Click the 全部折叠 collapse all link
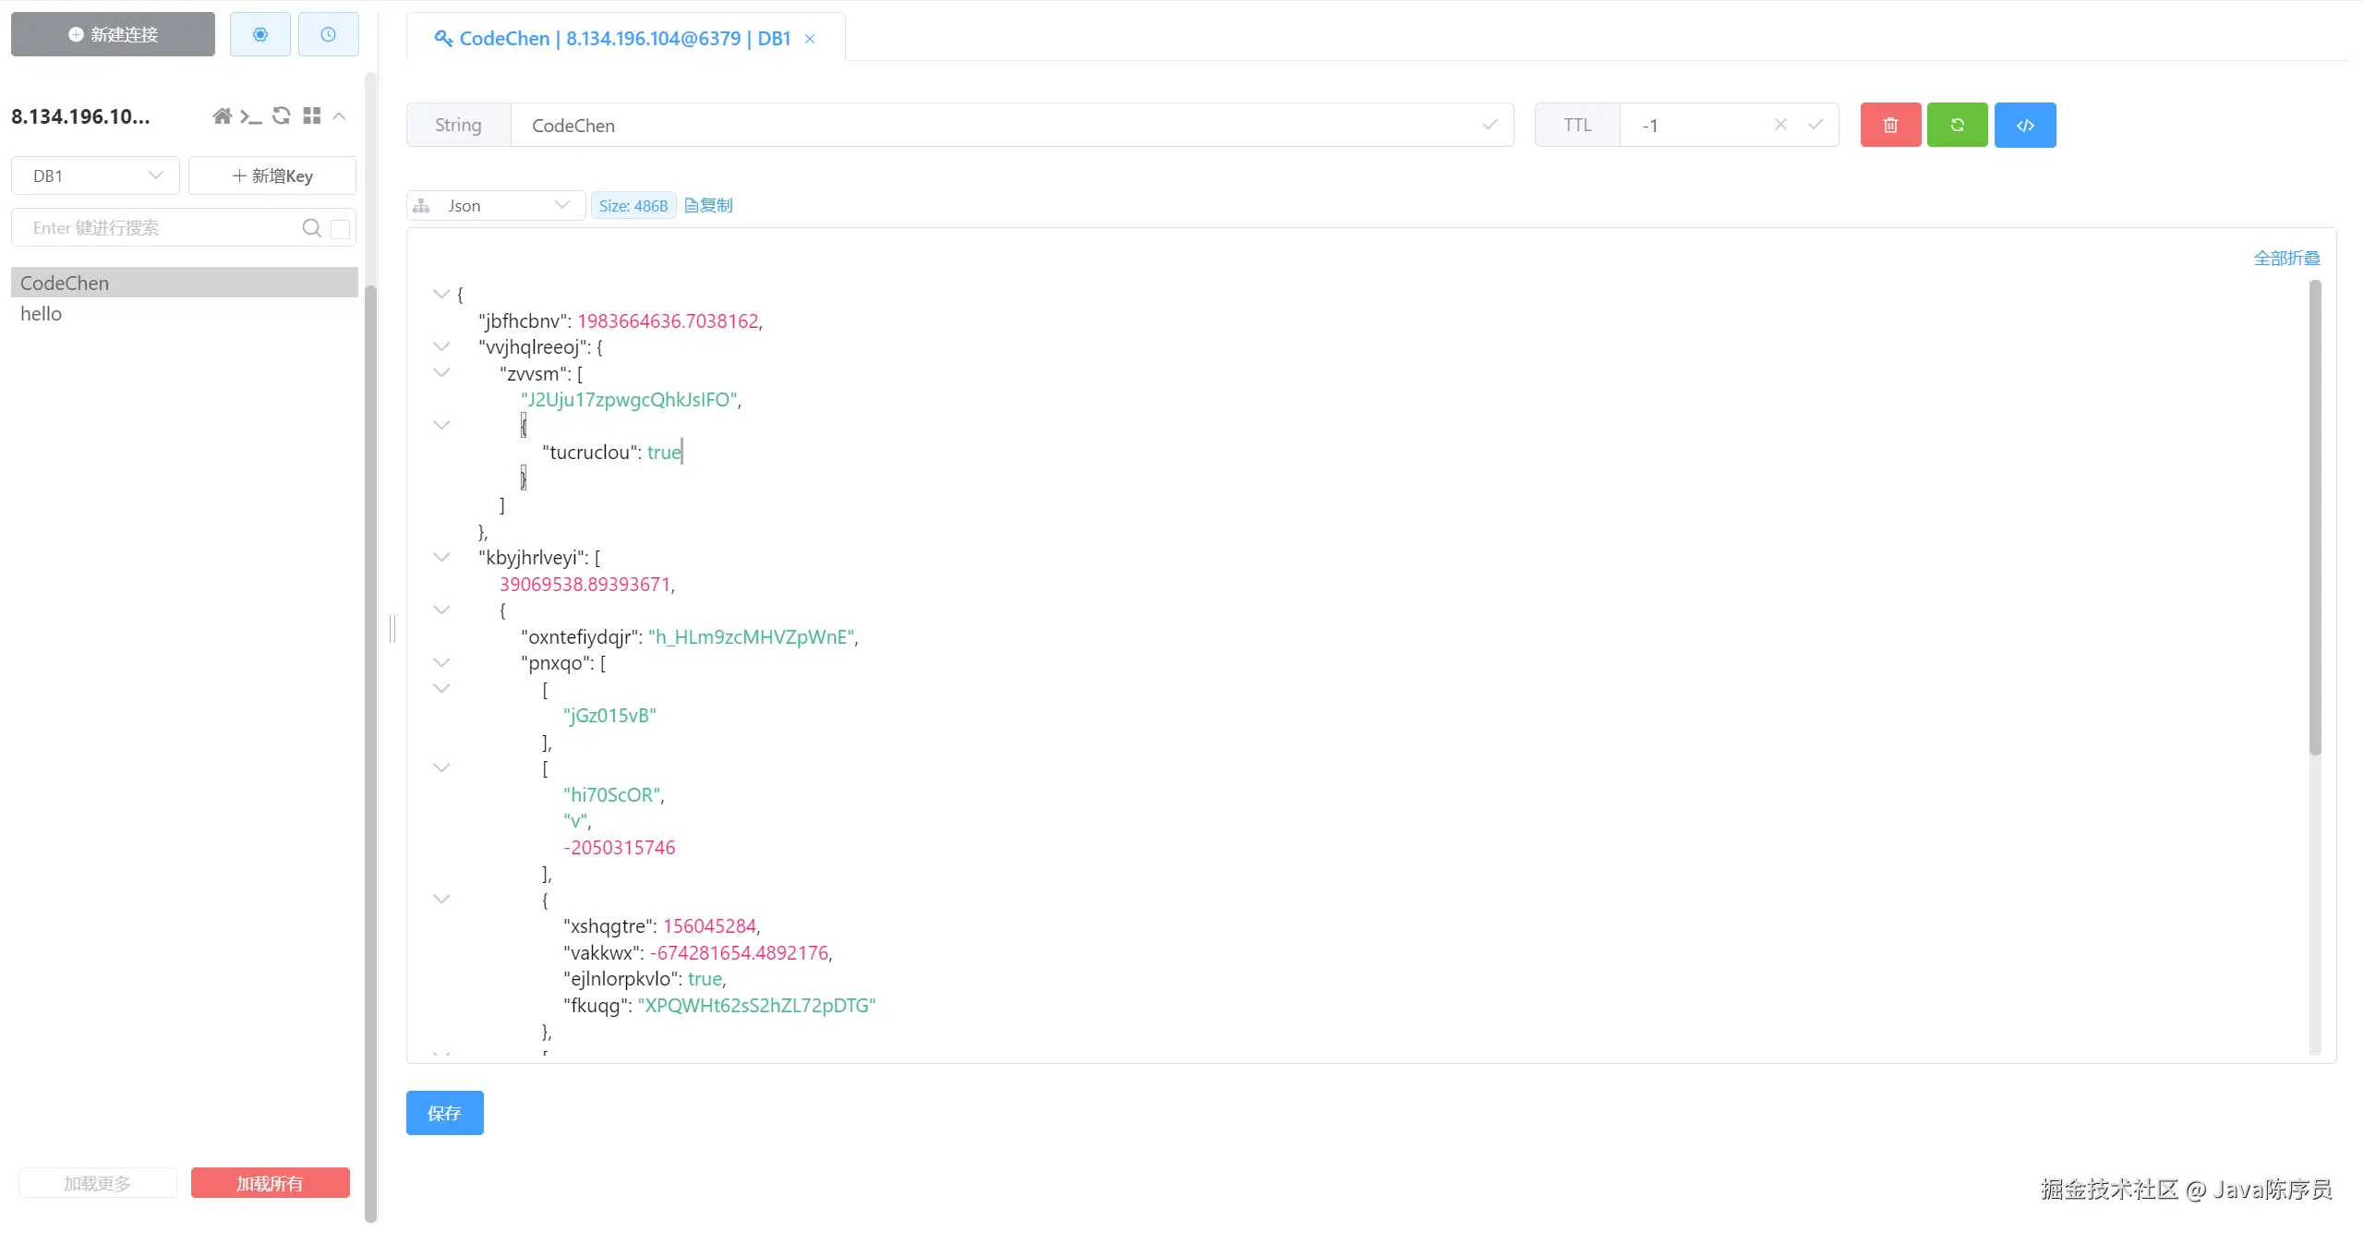Image resolution: width=2364 pixels, height=1233 pixels. [x=2286, y=258]
